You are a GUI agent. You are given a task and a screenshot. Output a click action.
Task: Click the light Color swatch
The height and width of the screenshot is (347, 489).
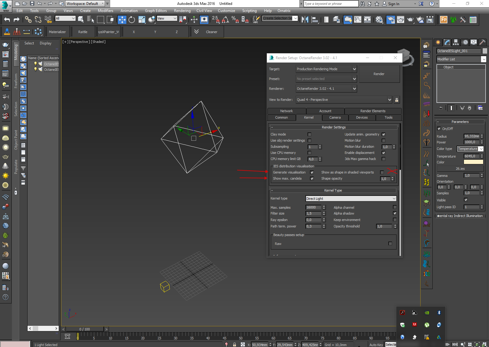(473, 162)
